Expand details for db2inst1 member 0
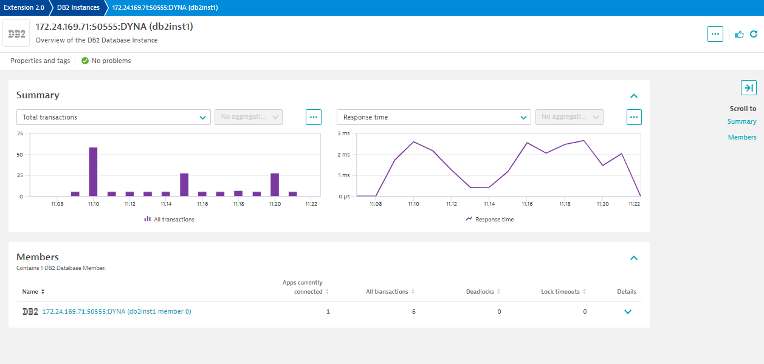Image resolution: width=764 pixels, height=364 pixels. [628, 312]
